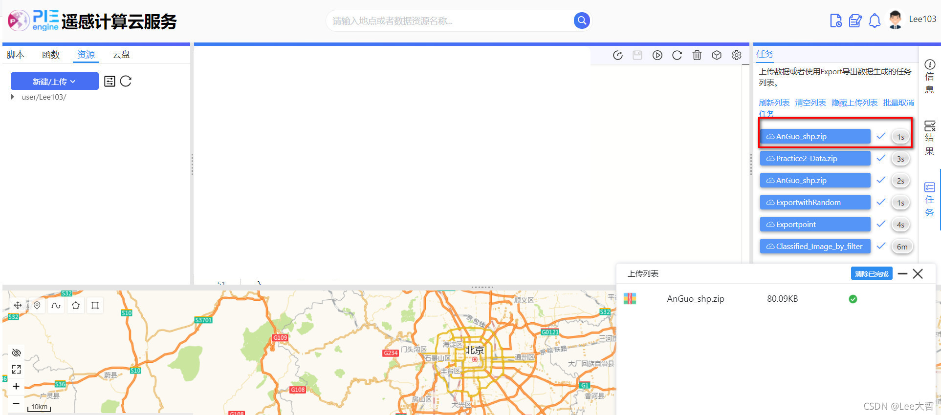Click the zip archive icon in upload list
Image resolution: width=941 pixels, height=415 pixels.
pos(630,298)
